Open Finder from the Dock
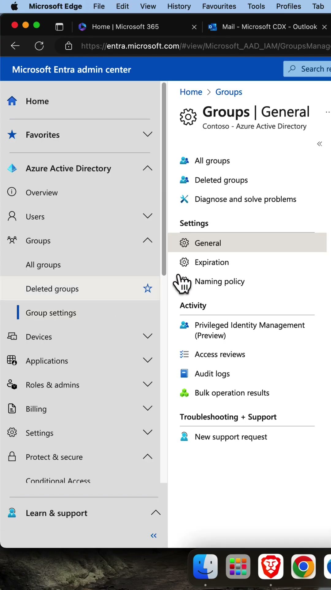 (x=205, y=566)
